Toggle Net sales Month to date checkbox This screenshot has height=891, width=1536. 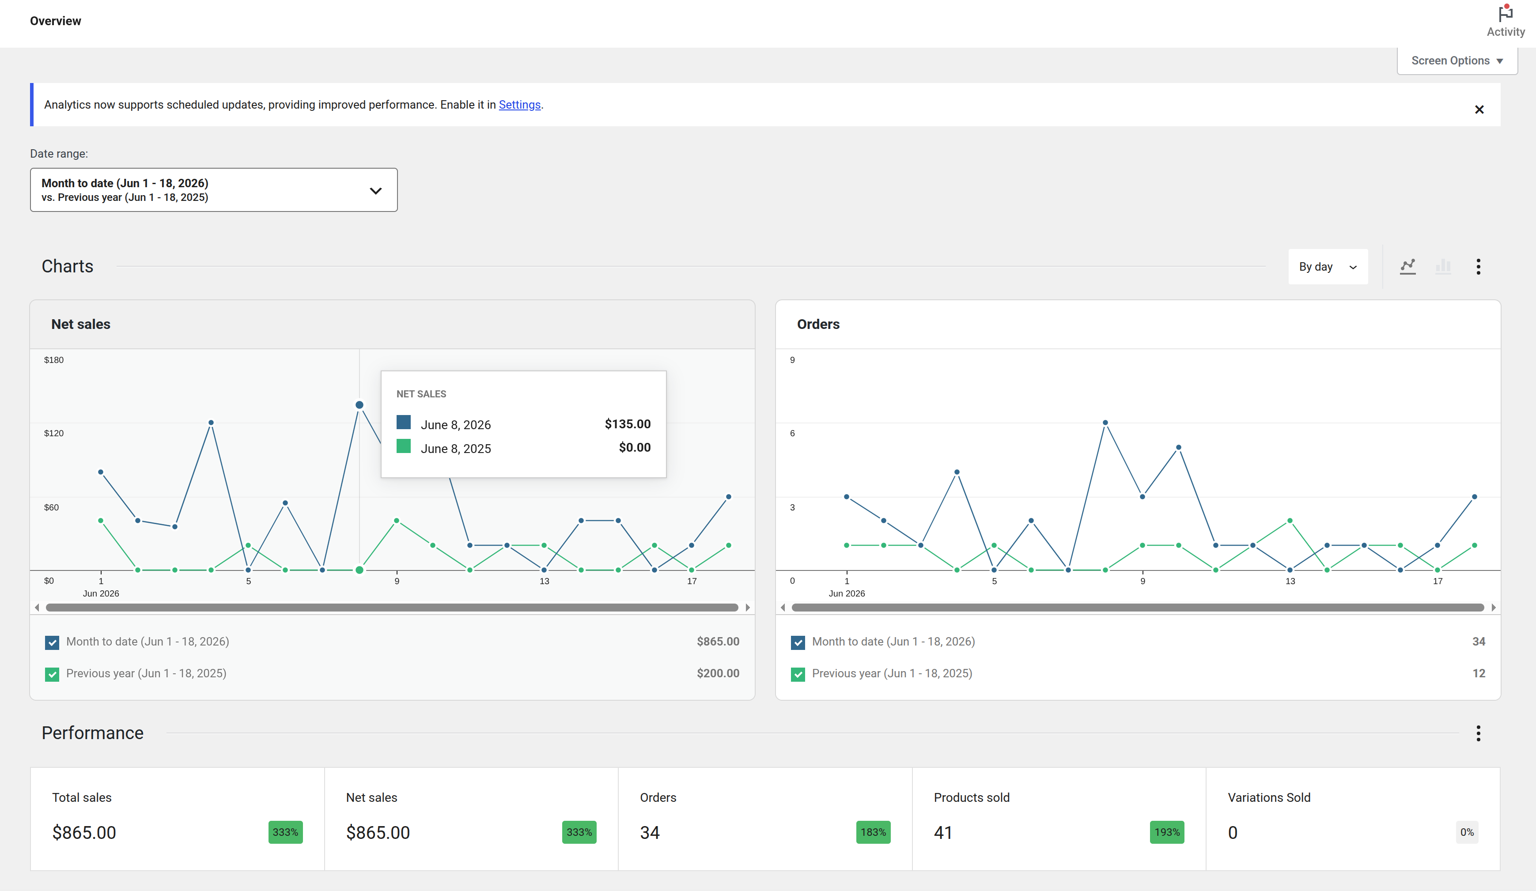(53, 642)
